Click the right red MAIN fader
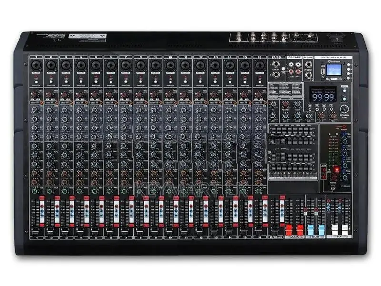This screenshot has height=286, width=381. coord(300,230)
